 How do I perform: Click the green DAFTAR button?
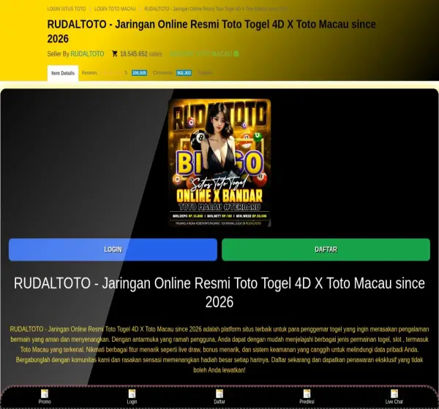click(x=326, y=250)
